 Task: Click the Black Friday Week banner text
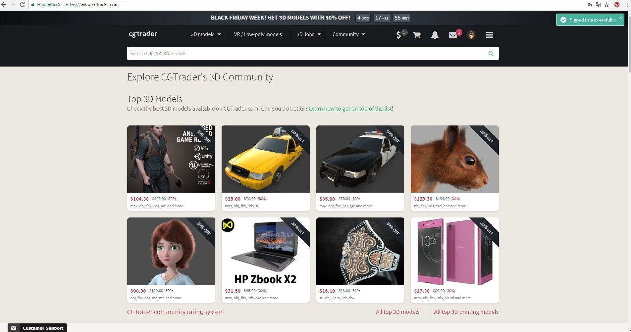(280, 18)
